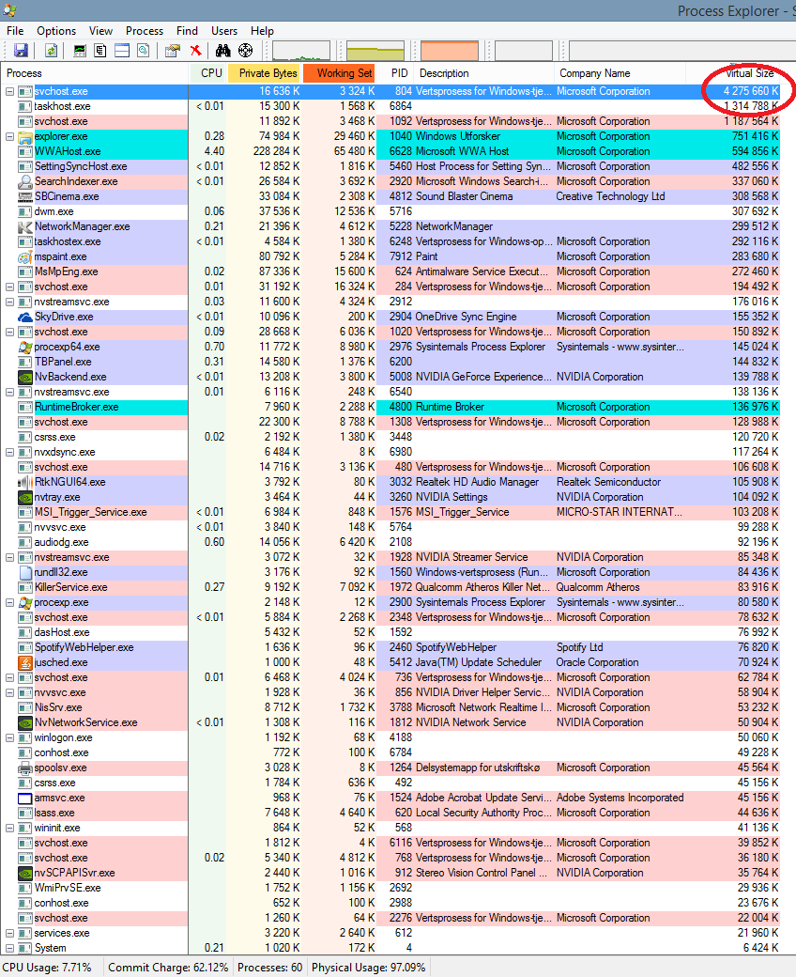The height and width of the screenshot is (977, 796).
Task: Select the WWAHost.exe process row
Action: coord(390,151)
